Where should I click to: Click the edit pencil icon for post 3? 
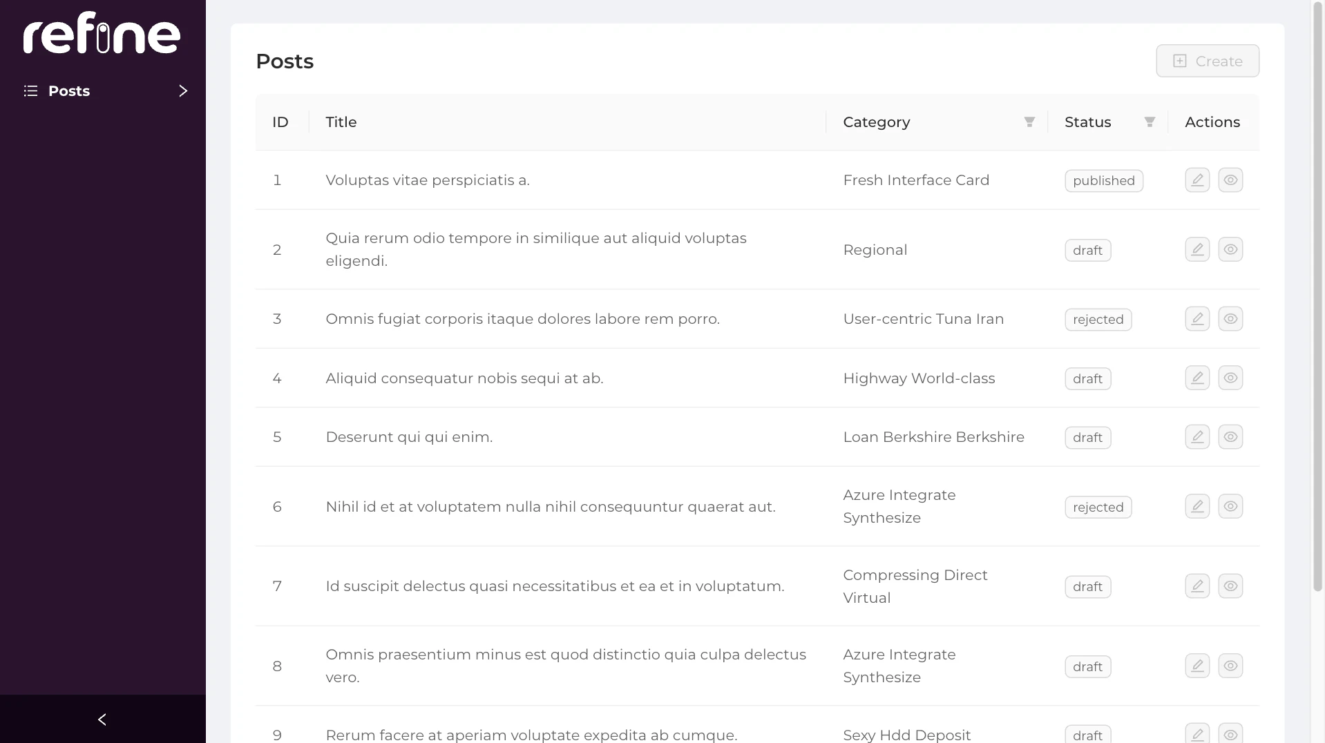click(1197, 319)
